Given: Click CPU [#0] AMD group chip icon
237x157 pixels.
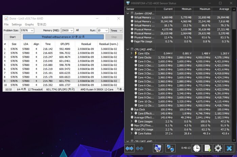Looking at the screenshot, I should tap(132, 49).
